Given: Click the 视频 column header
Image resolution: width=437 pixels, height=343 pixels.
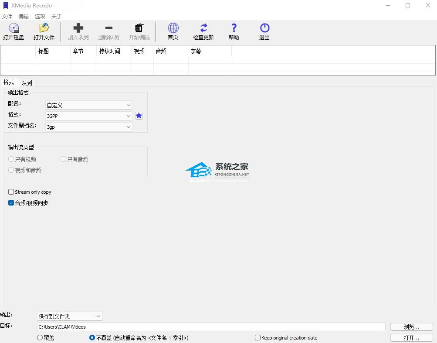Looking at the screenshot, I should pos(142,51).
